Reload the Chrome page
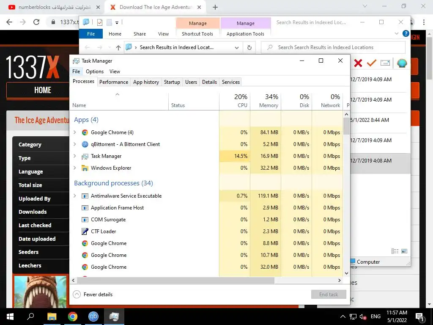 (36, 22)
